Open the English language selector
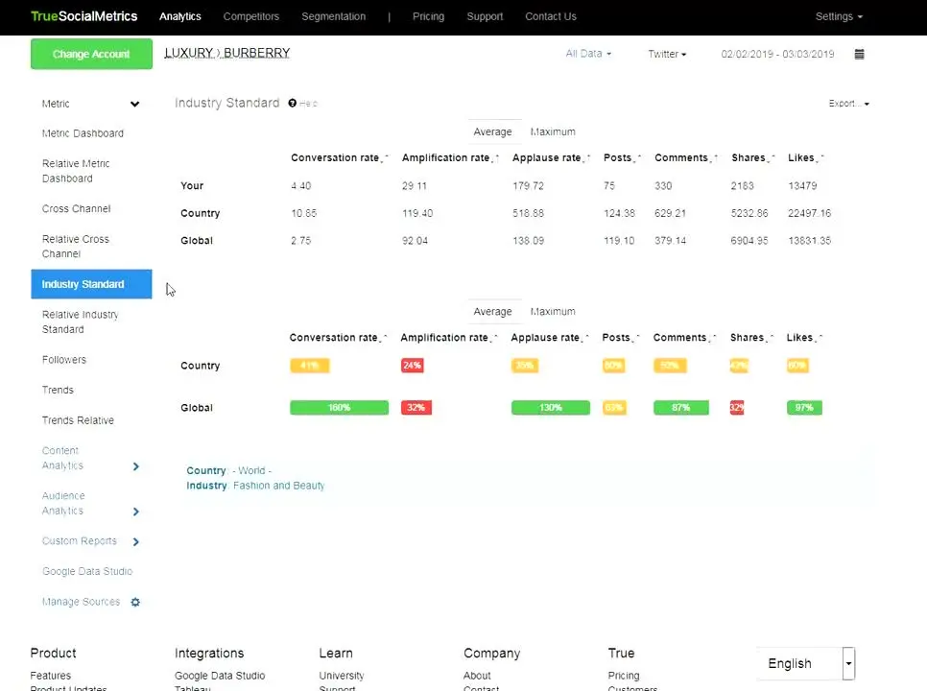 tap(806, 663)
